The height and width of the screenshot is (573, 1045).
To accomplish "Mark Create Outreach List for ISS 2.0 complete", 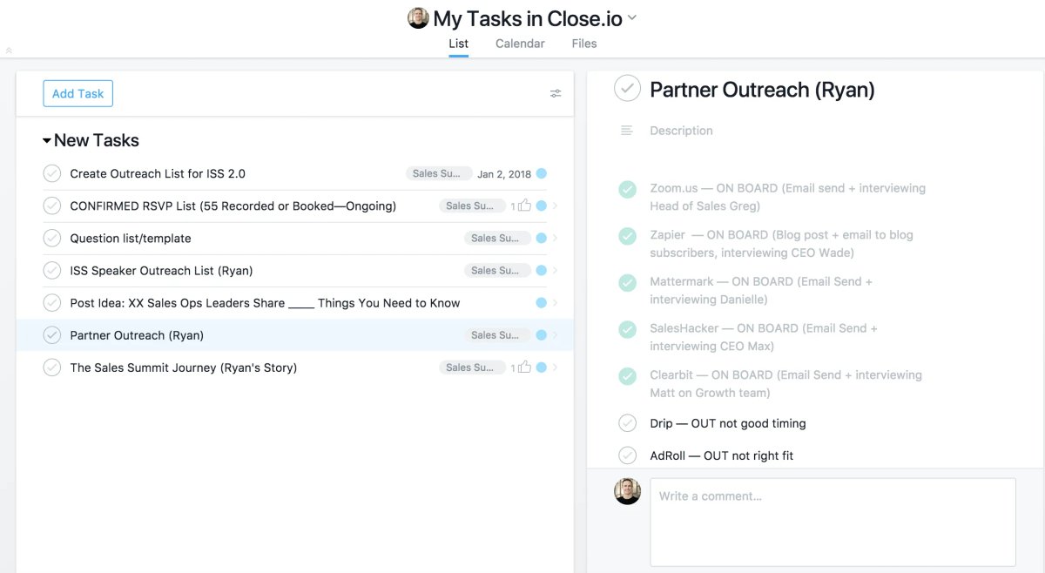I will click(52, 173).
